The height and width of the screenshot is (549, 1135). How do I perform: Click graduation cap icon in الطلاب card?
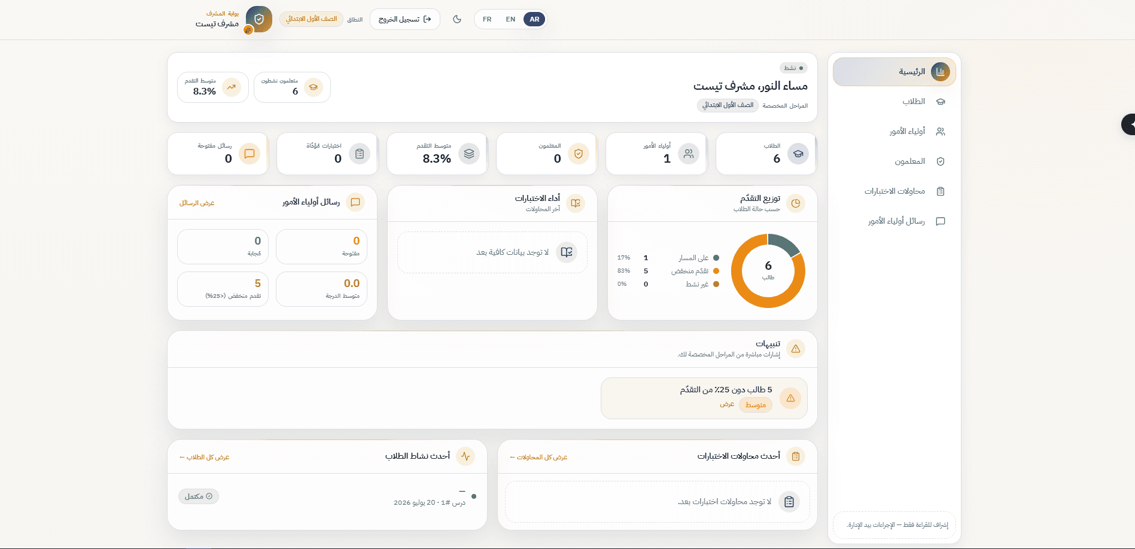[798, 154]
